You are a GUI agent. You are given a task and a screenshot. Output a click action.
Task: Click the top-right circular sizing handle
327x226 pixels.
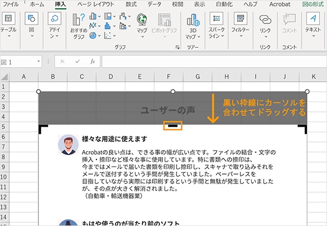(307, 92)
